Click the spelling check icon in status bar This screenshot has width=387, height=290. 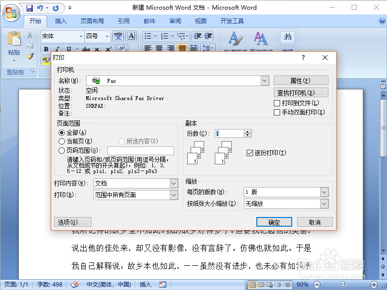(x=74, y=285)
